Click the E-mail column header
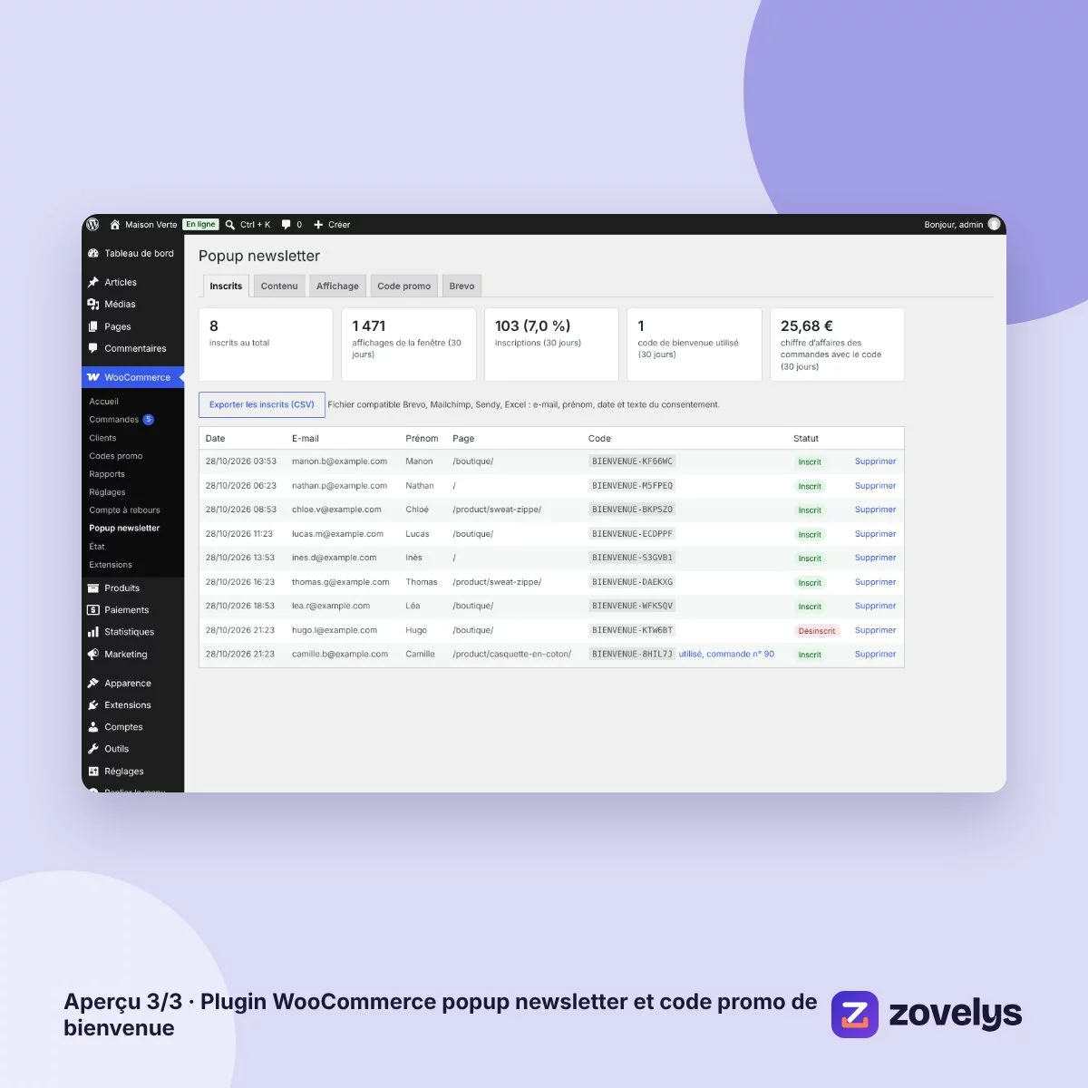 point(306,438)
